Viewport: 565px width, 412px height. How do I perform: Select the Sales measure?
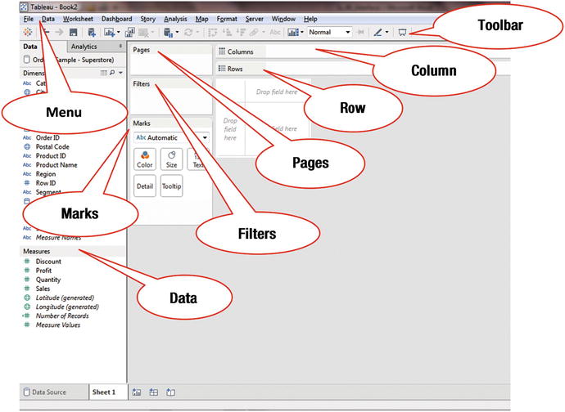point(43,289)
